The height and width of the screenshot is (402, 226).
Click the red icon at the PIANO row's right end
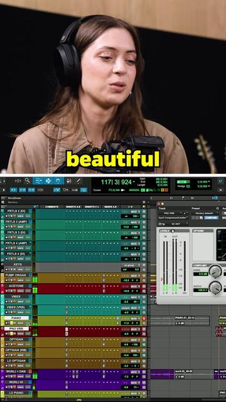(x=144, y=318)
